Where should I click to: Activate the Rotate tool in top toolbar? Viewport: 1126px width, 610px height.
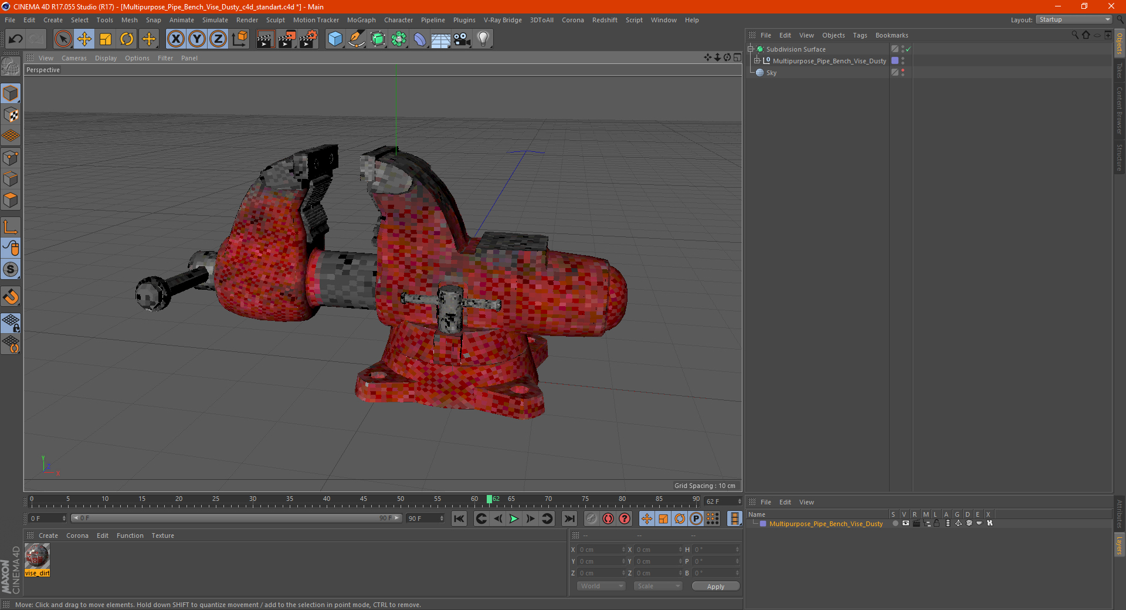pyautogui.click(x=127, y=39)
